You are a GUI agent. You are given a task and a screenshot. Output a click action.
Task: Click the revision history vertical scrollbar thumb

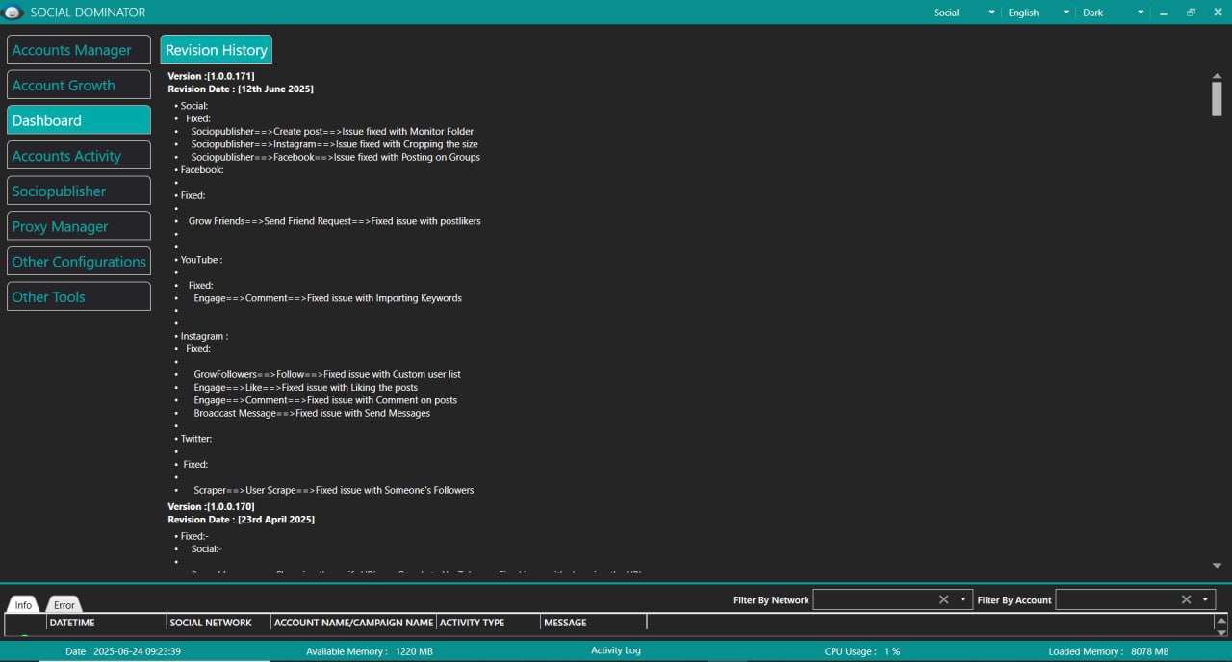point(1217,98)
